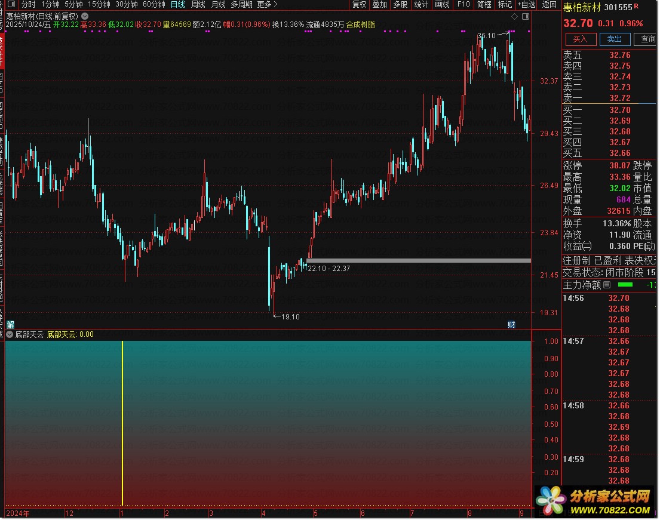Image resolution: width=660 pixels, height=520 pixels.
Task: Click the 换手 value 13.36% in side panel
Action: [617, 223]
